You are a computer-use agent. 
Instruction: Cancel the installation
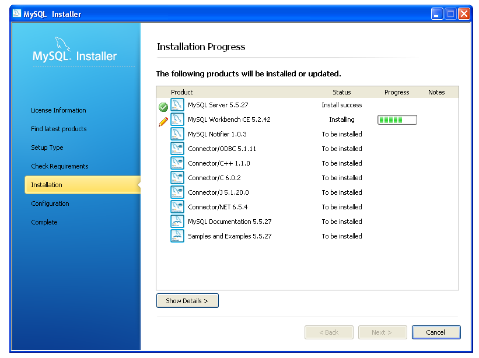(436, 332)
